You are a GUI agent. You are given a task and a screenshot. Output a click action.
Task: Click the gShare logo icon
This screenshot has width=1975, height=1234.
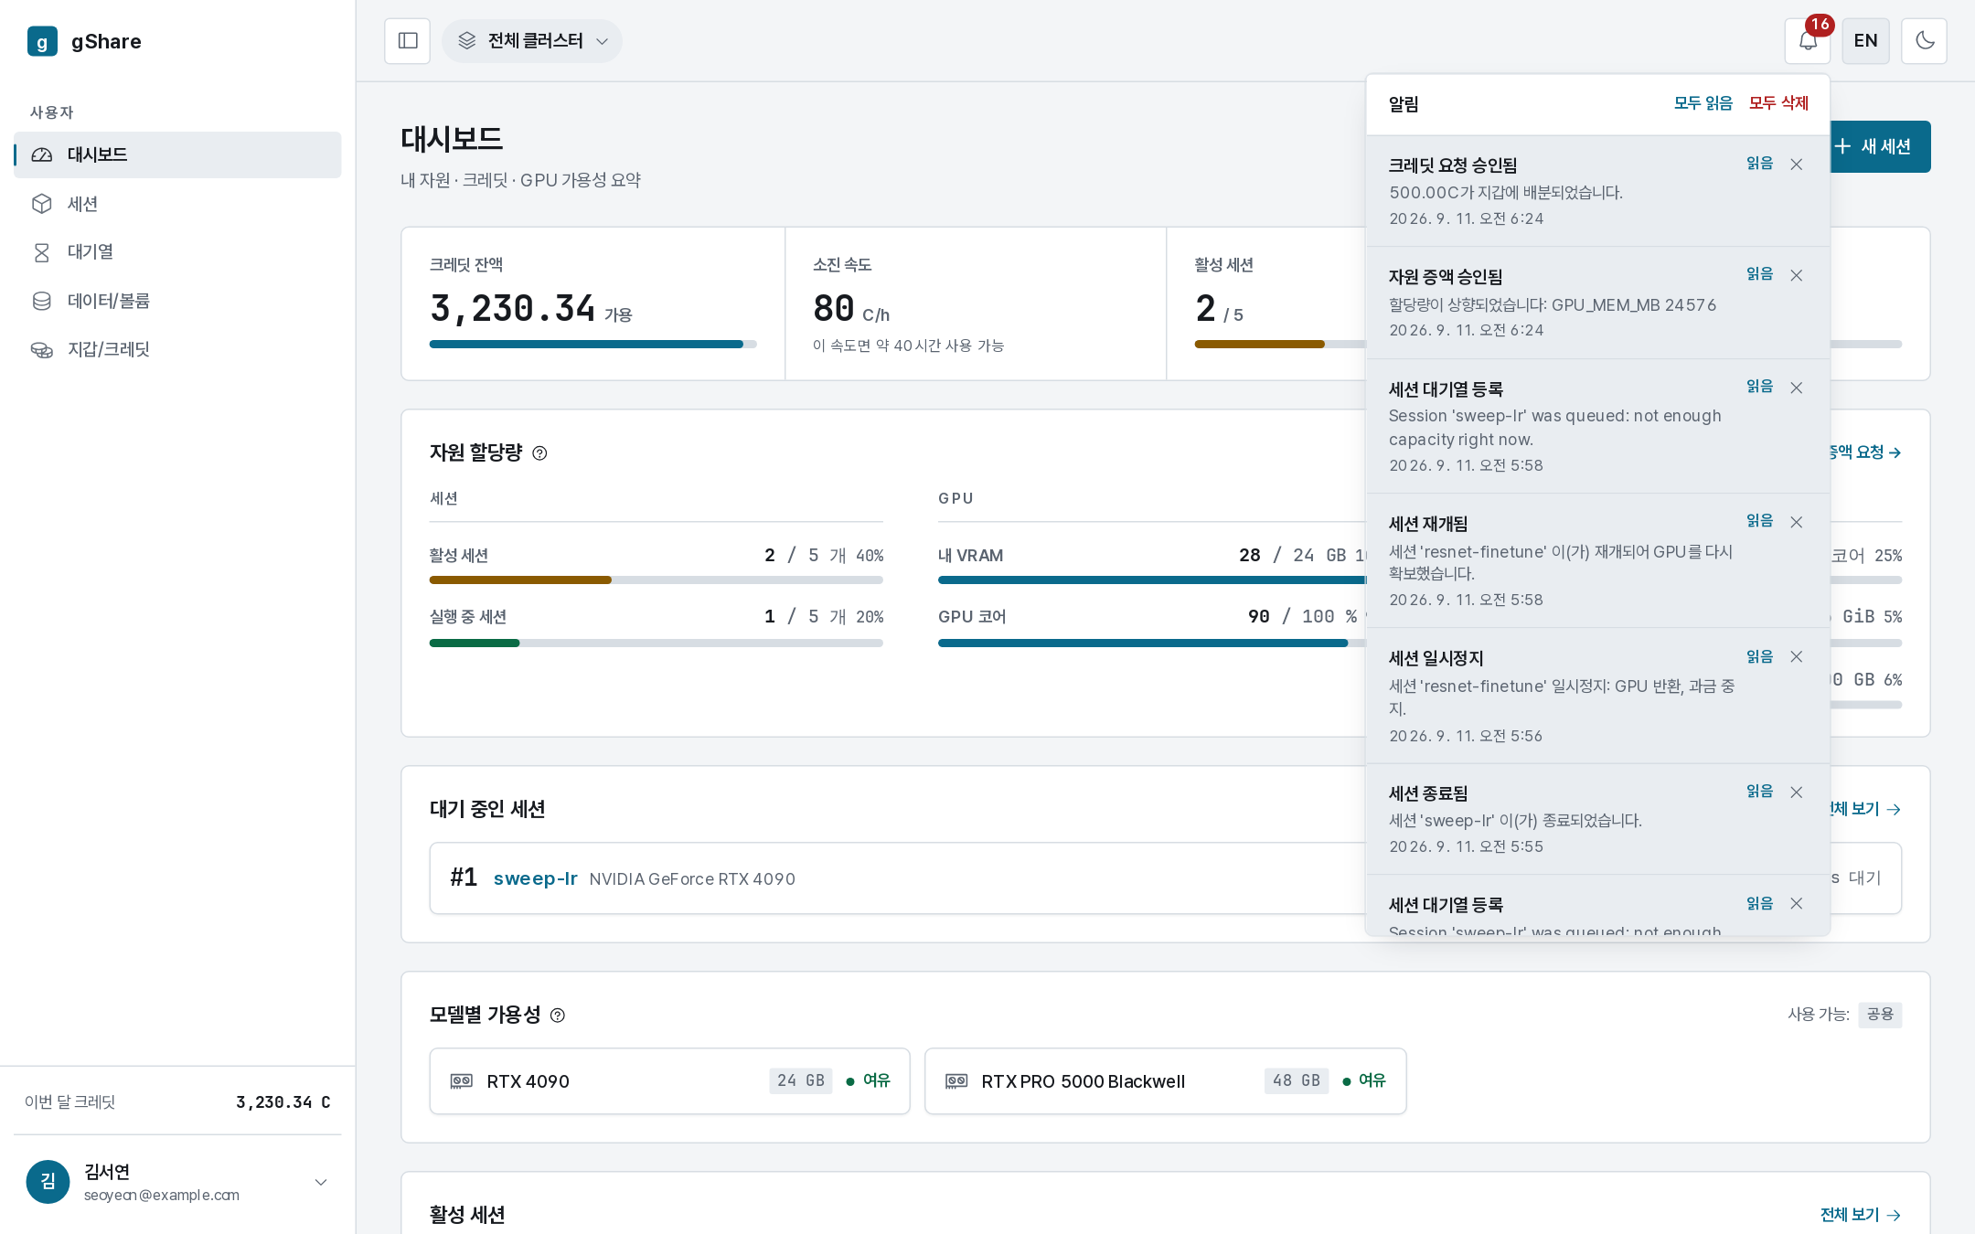(42, 41)
